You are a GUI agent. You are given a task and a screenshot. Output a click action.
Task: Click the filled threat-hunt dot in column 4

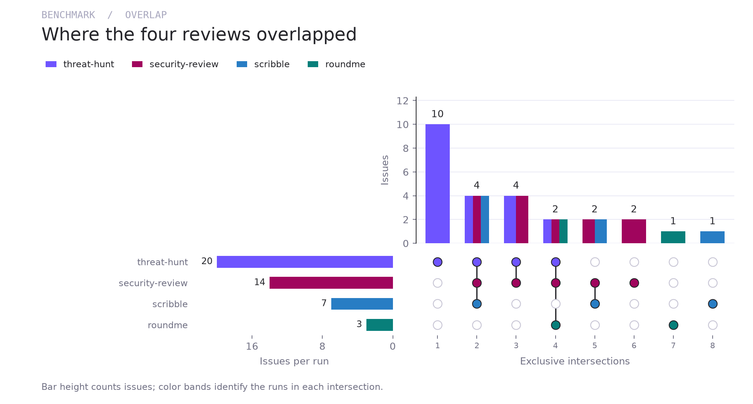coord(556,262)
